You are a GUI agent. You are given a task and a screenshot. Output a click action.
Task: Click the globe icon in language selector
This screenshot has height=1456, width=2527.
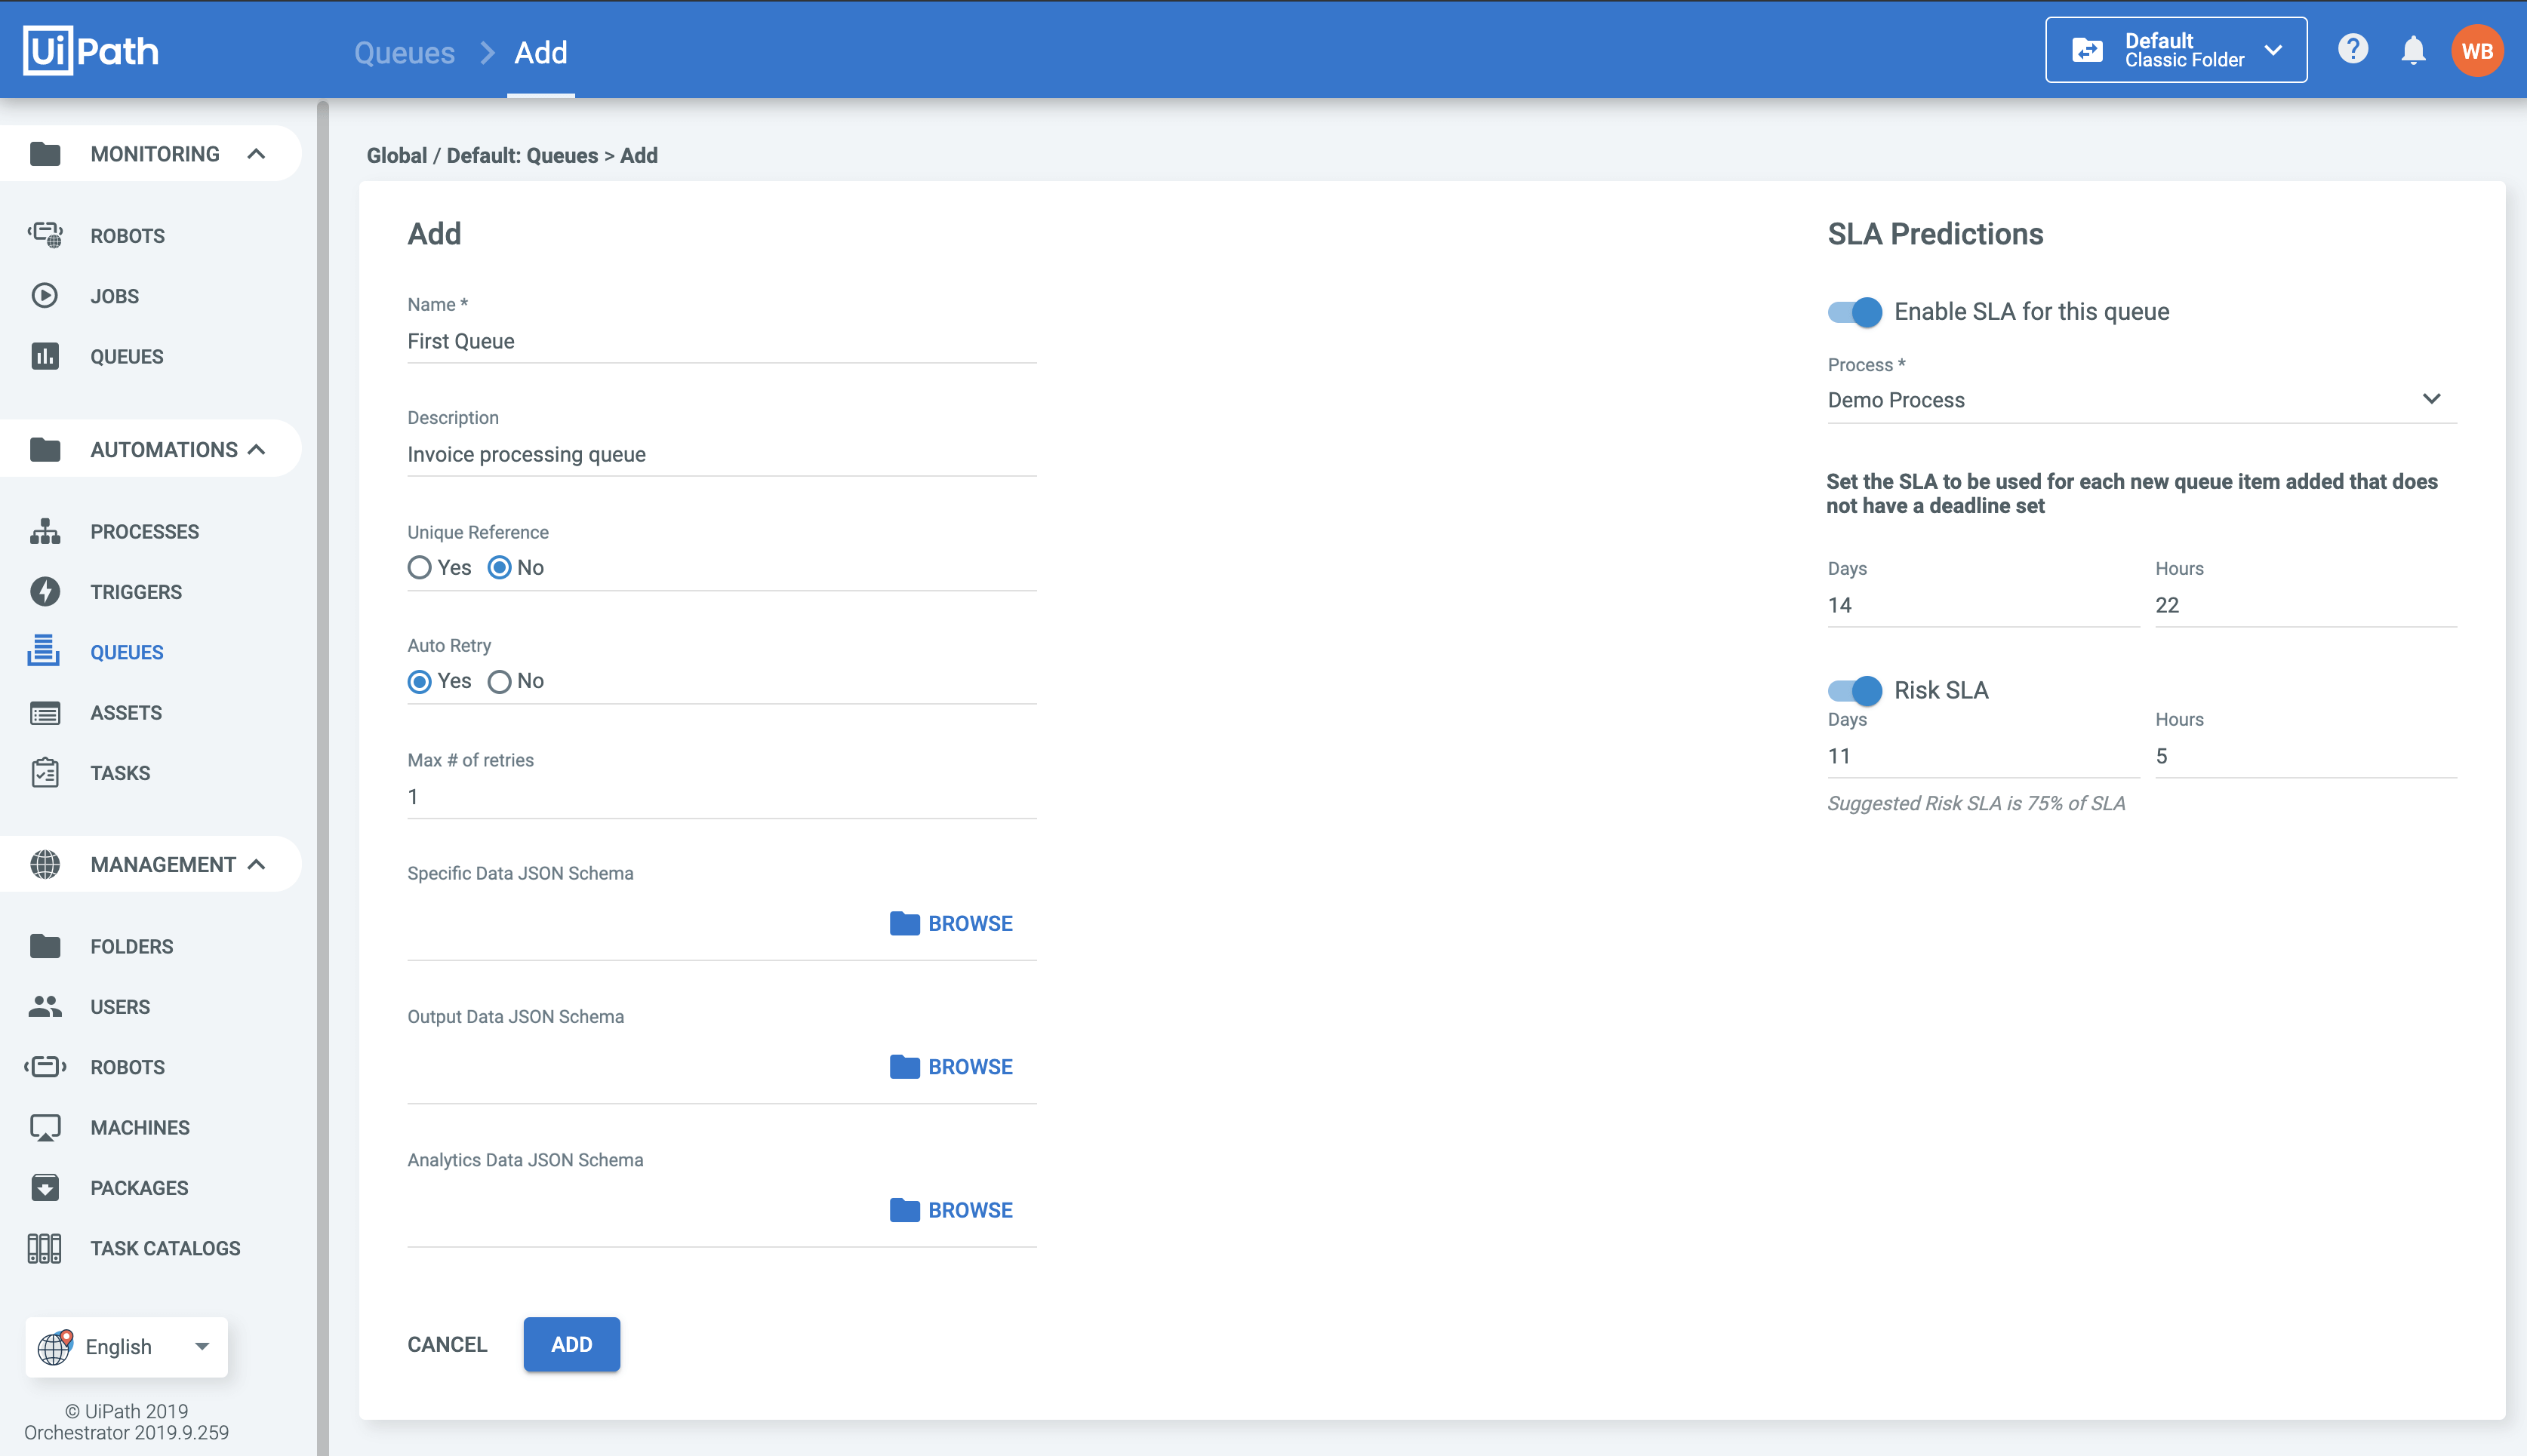[55, 1347]
